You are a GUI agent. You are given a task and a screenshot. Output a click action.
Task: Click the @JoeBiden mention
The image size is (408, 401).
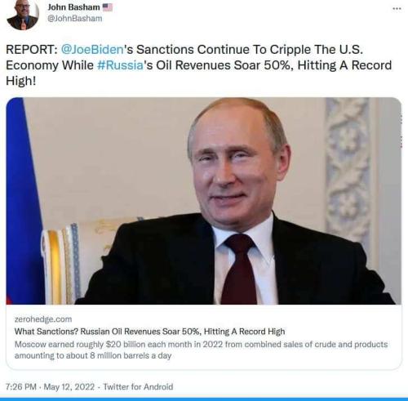pos(92,50)
